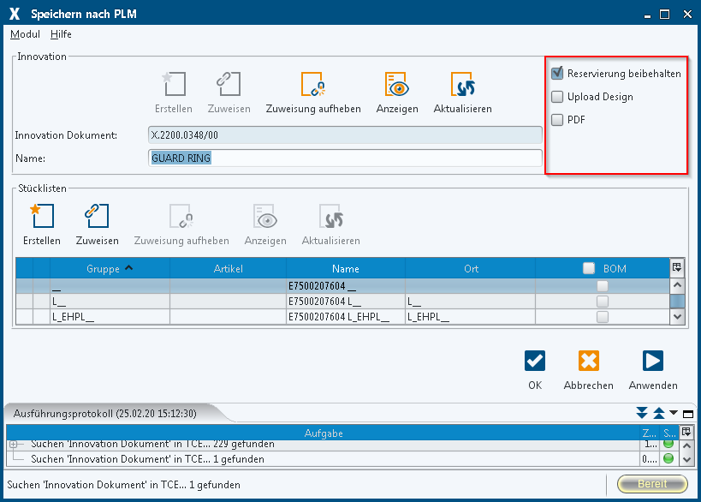This screenshot has width=701, height=502.
Task: Click the Bereit status button
Action: [x=652, y=484]
